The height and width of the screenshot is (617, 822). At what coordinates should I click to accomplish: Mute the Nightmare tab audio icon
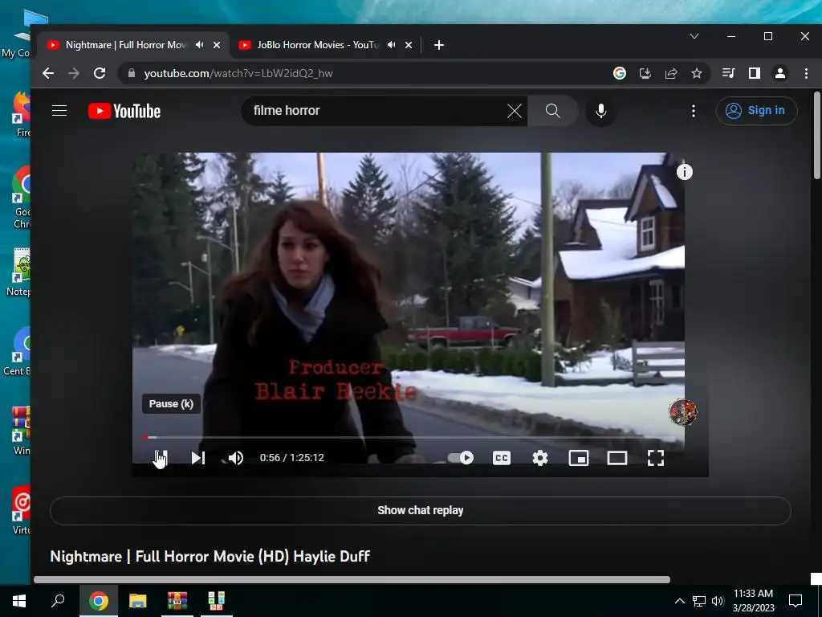[199, 45]
